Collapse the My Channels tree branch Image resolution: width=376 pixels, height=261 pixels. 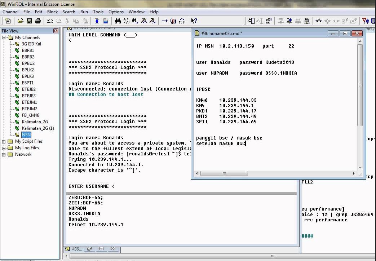4,37
